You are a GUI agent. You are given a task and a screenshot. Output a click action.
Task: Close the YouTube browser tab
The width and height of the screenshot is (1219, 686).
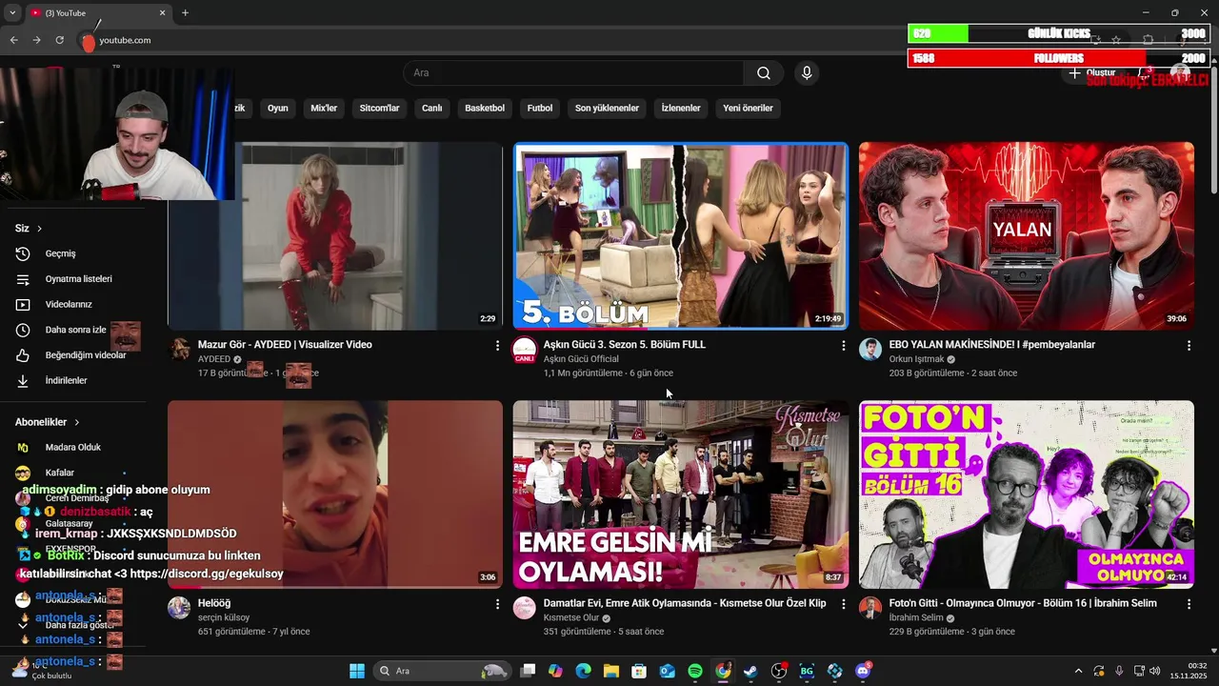click(x=162, y=12)
